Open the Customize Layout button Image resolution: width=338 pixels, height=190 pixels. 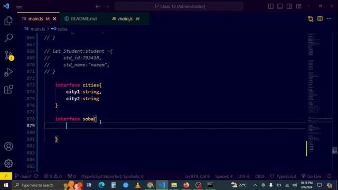(x=299, y=6)
